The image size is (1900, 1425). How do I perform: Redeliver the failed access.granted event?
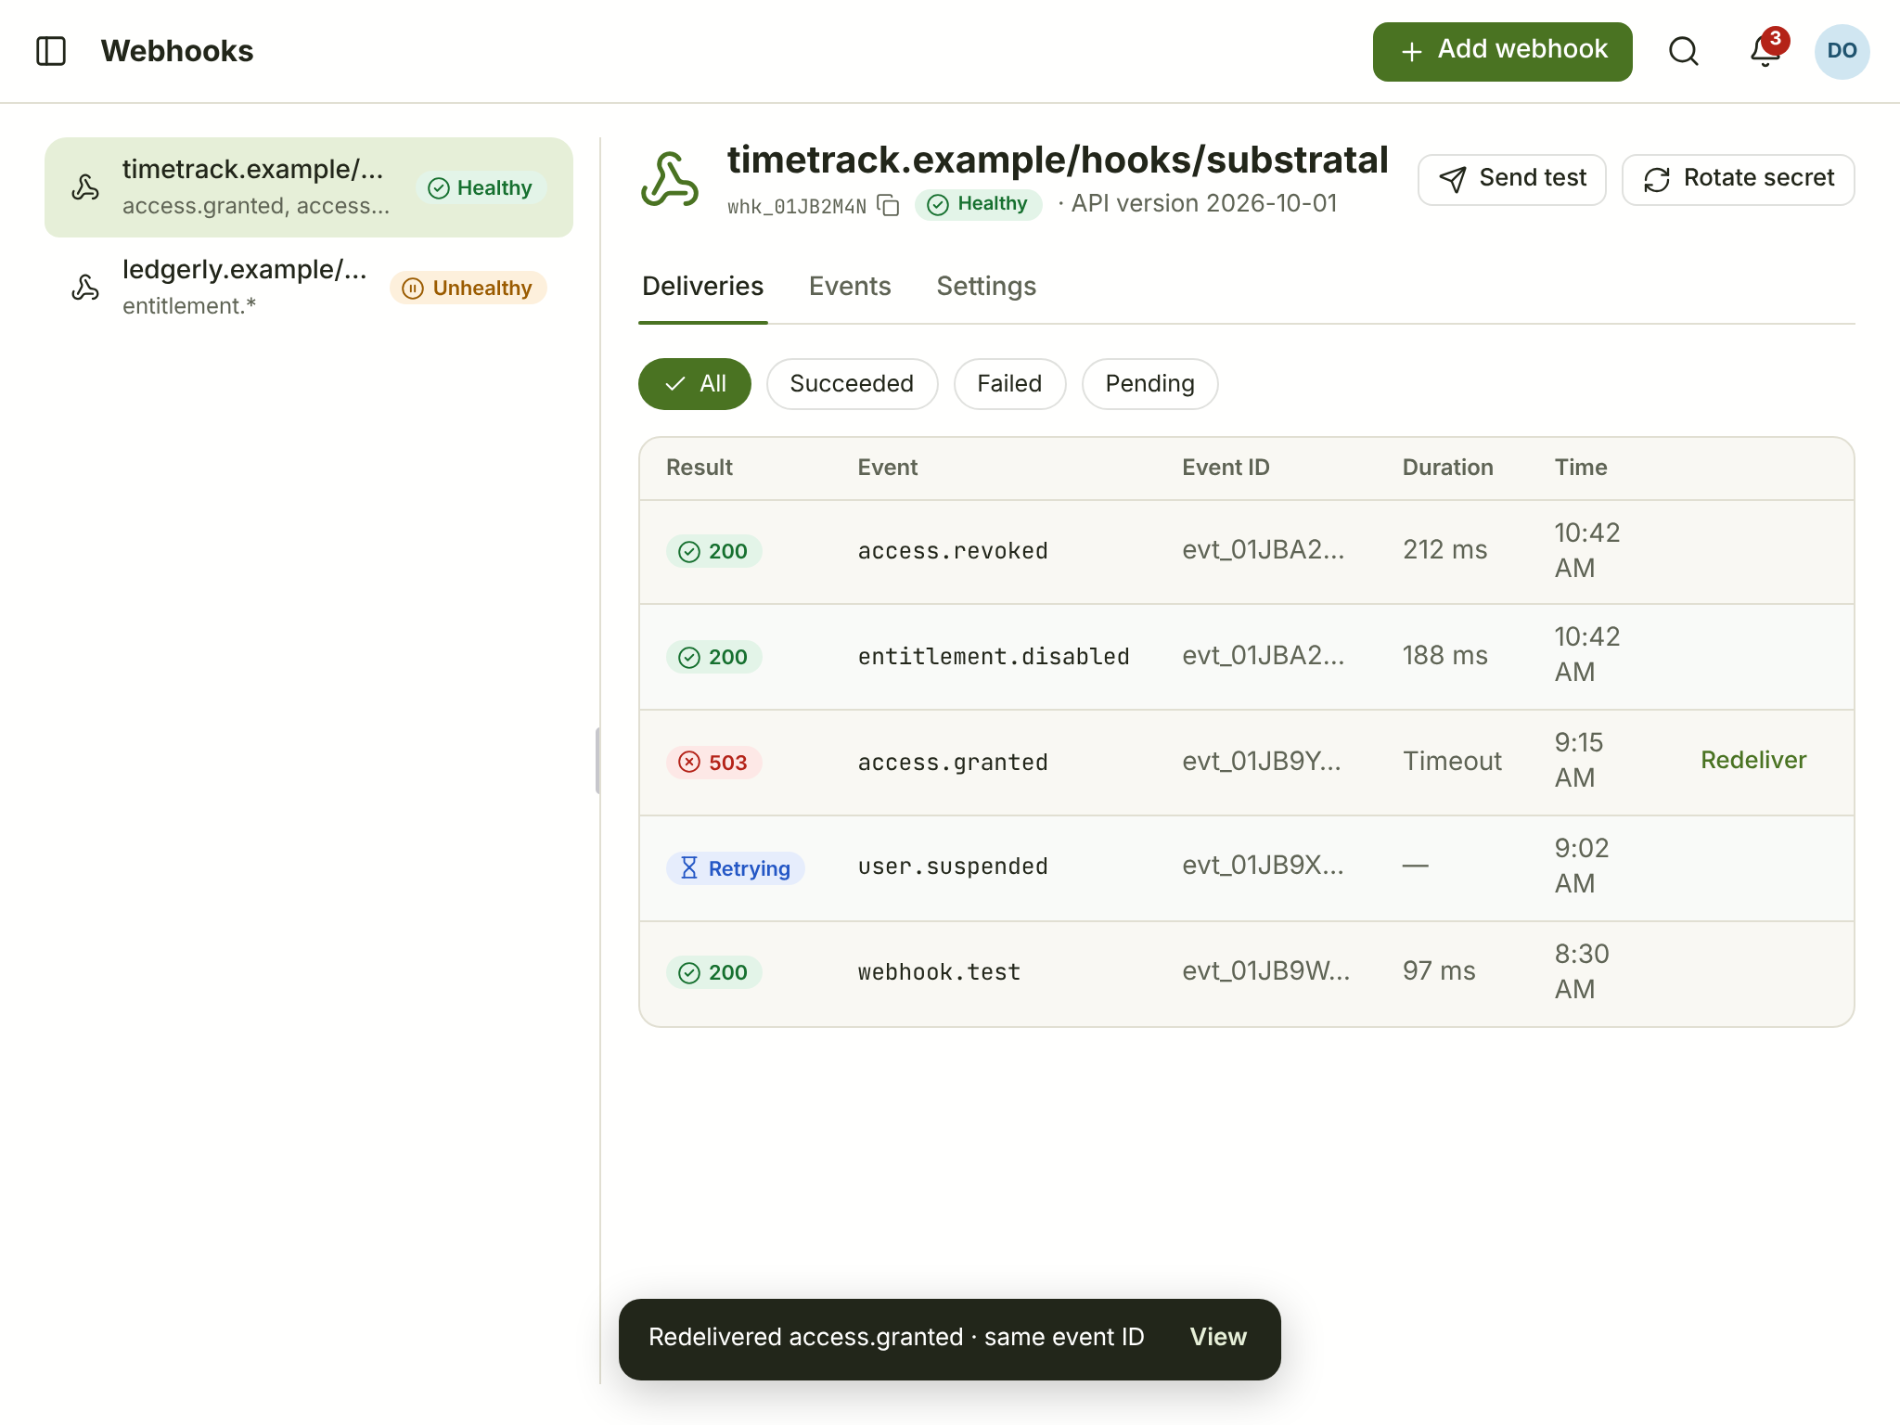[x=1753, y=761]
